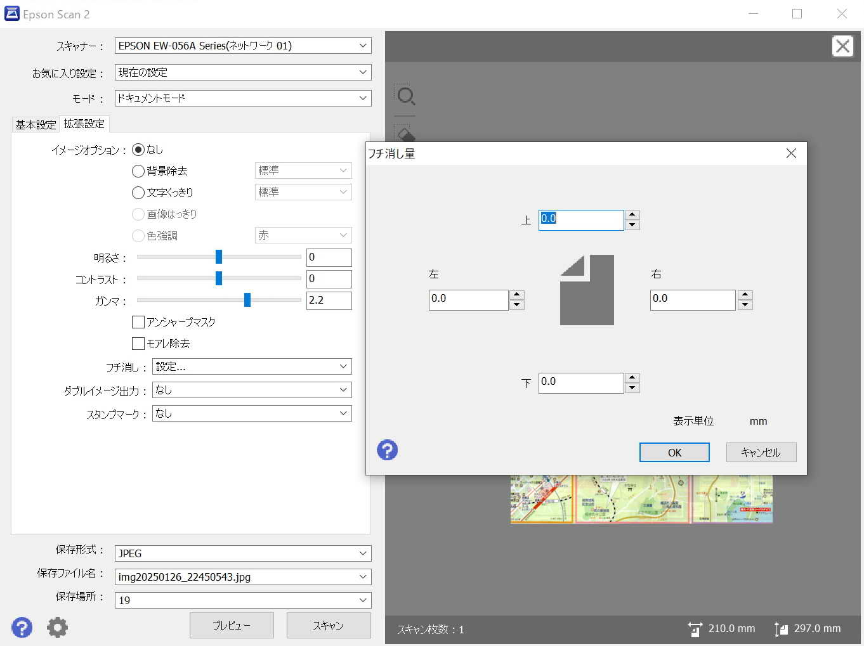
Task: Click the help icon in the フチ消し量 dialog
Action: [387, 450]
